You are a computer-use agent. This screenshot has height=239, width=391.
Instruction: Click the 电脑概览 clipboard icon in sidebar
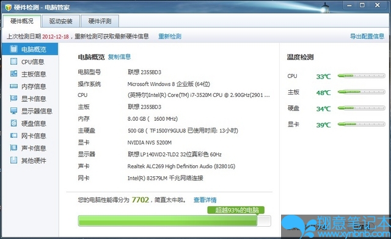point(13,49)
